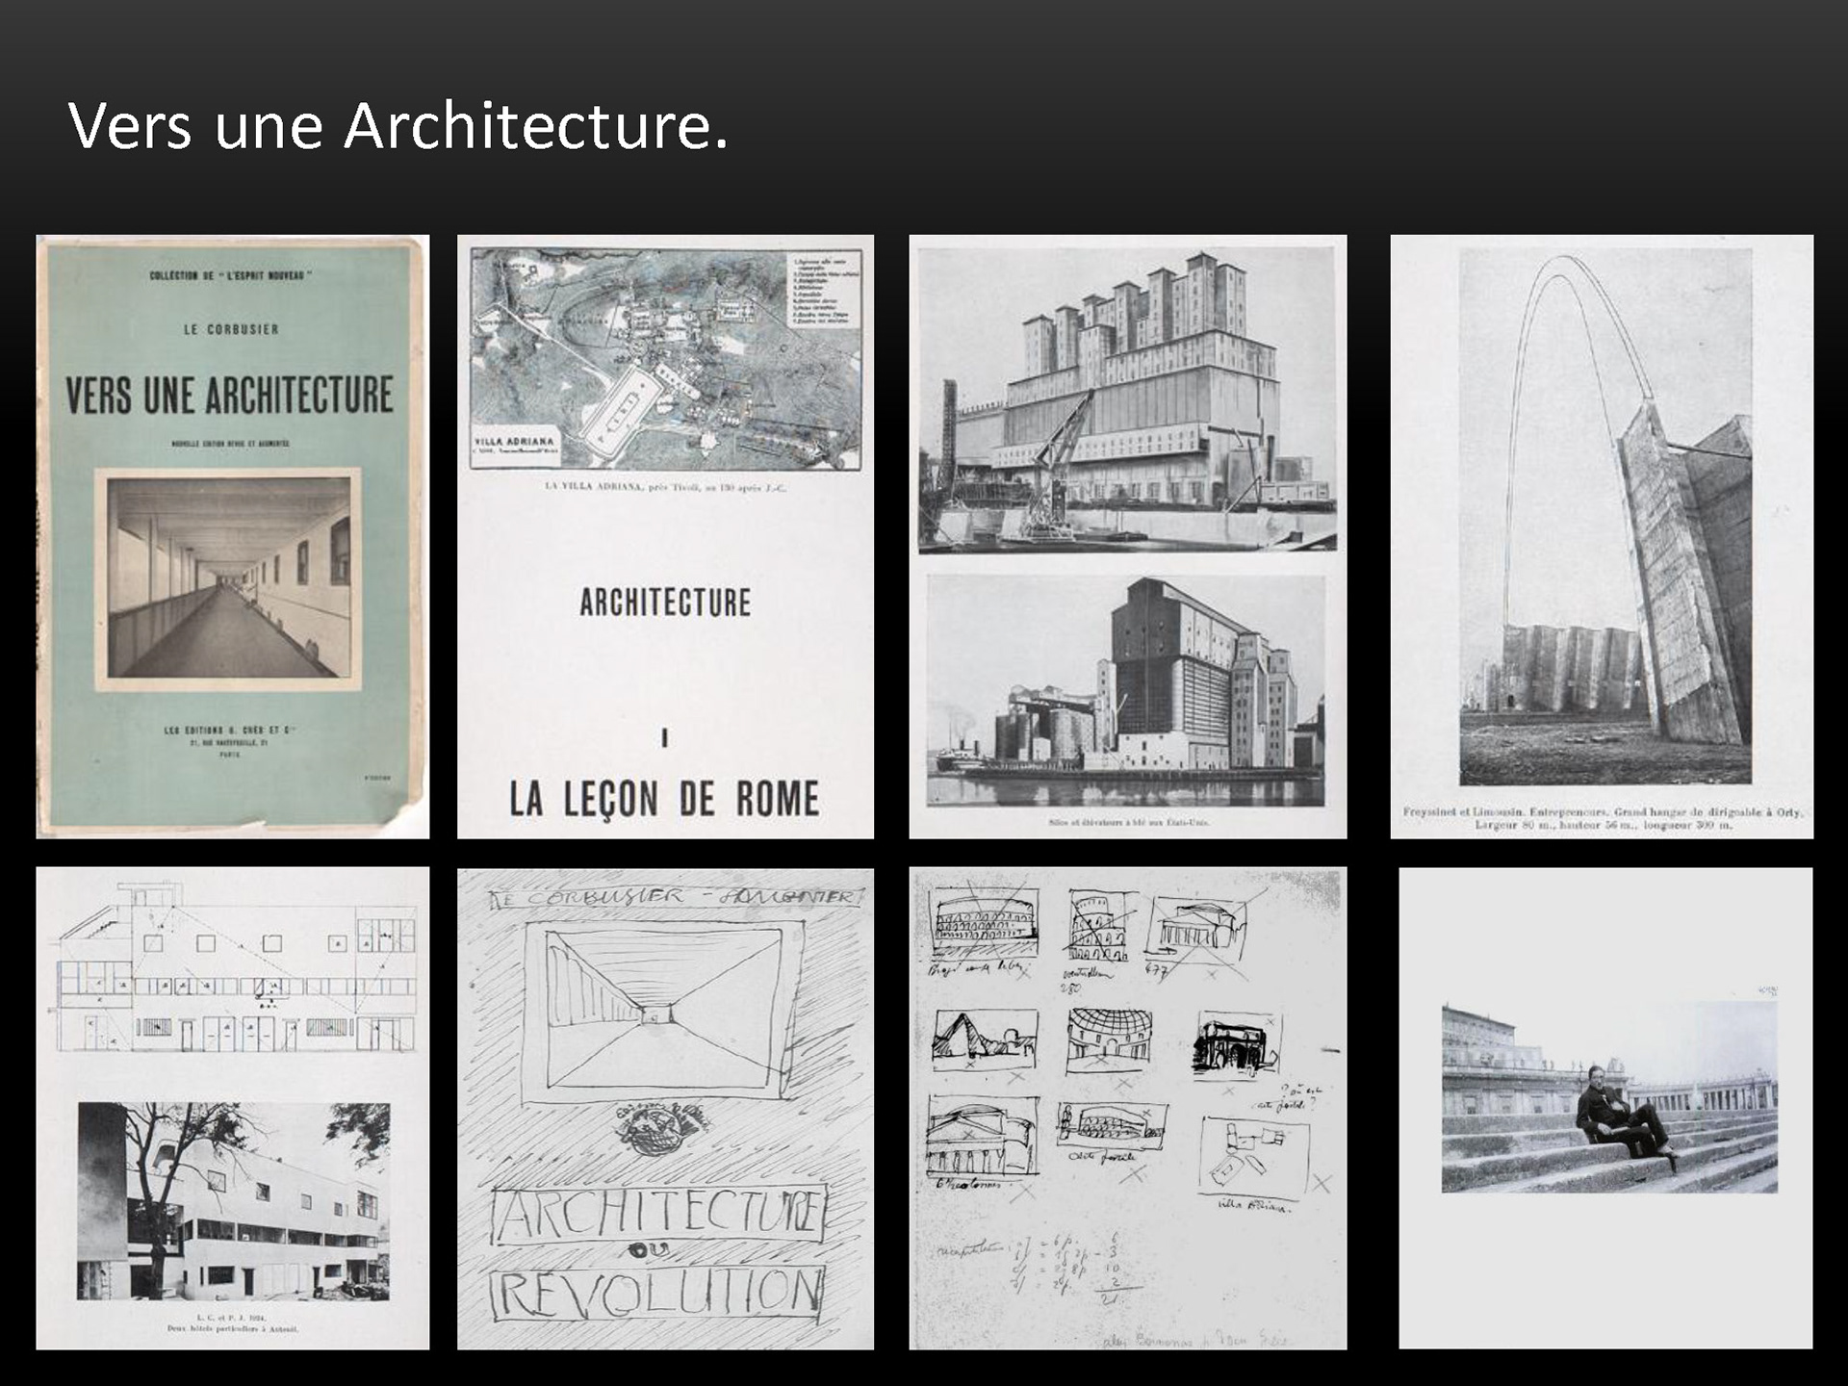Click the perspective corridor sketch
Viewport: 1848px width, 1386px height.
[x=663, y=1009]
